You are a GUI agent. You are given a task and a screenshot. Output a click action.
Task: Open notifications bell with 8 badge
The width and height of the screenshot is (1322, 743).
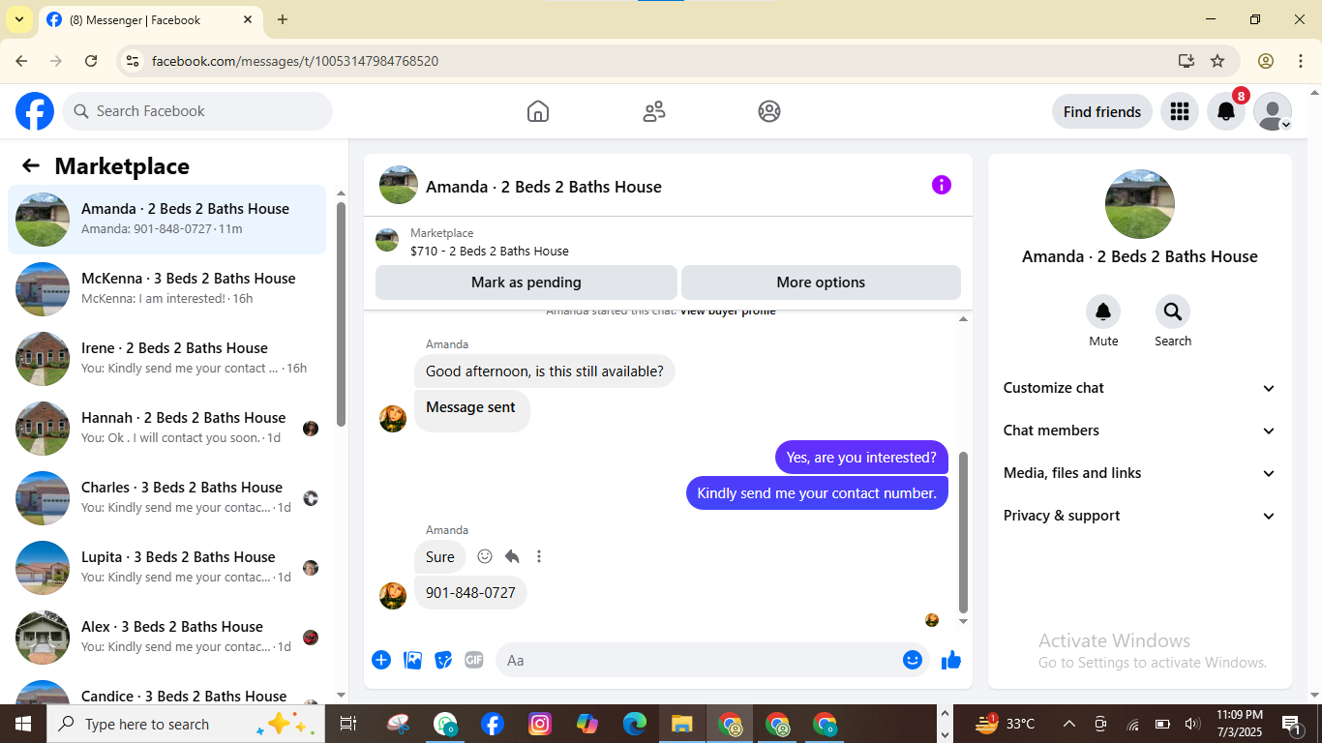(x=1226, y=111)
